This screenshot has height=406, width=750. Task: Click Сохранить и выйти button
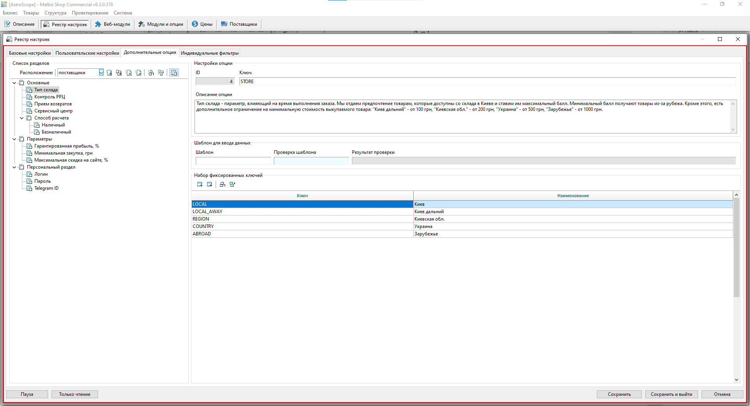(671, 394)
